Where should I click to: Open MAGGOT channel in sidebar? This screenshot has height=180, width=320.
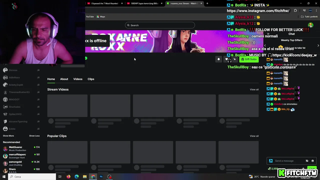pos(21,99)
